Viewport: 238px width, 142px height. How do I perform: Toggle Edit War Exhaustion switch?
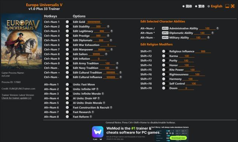click(x=68, y=45)
